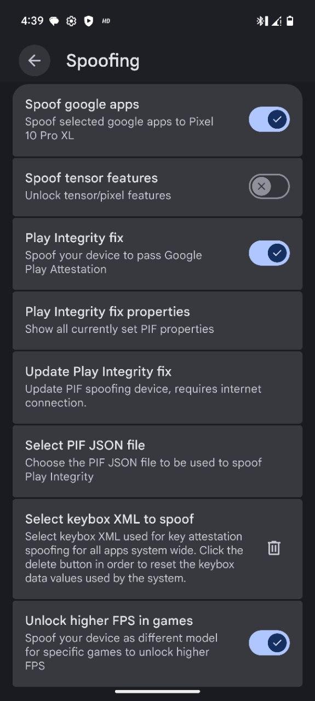Disable Spoof google apps toggle

coord(269,119)
